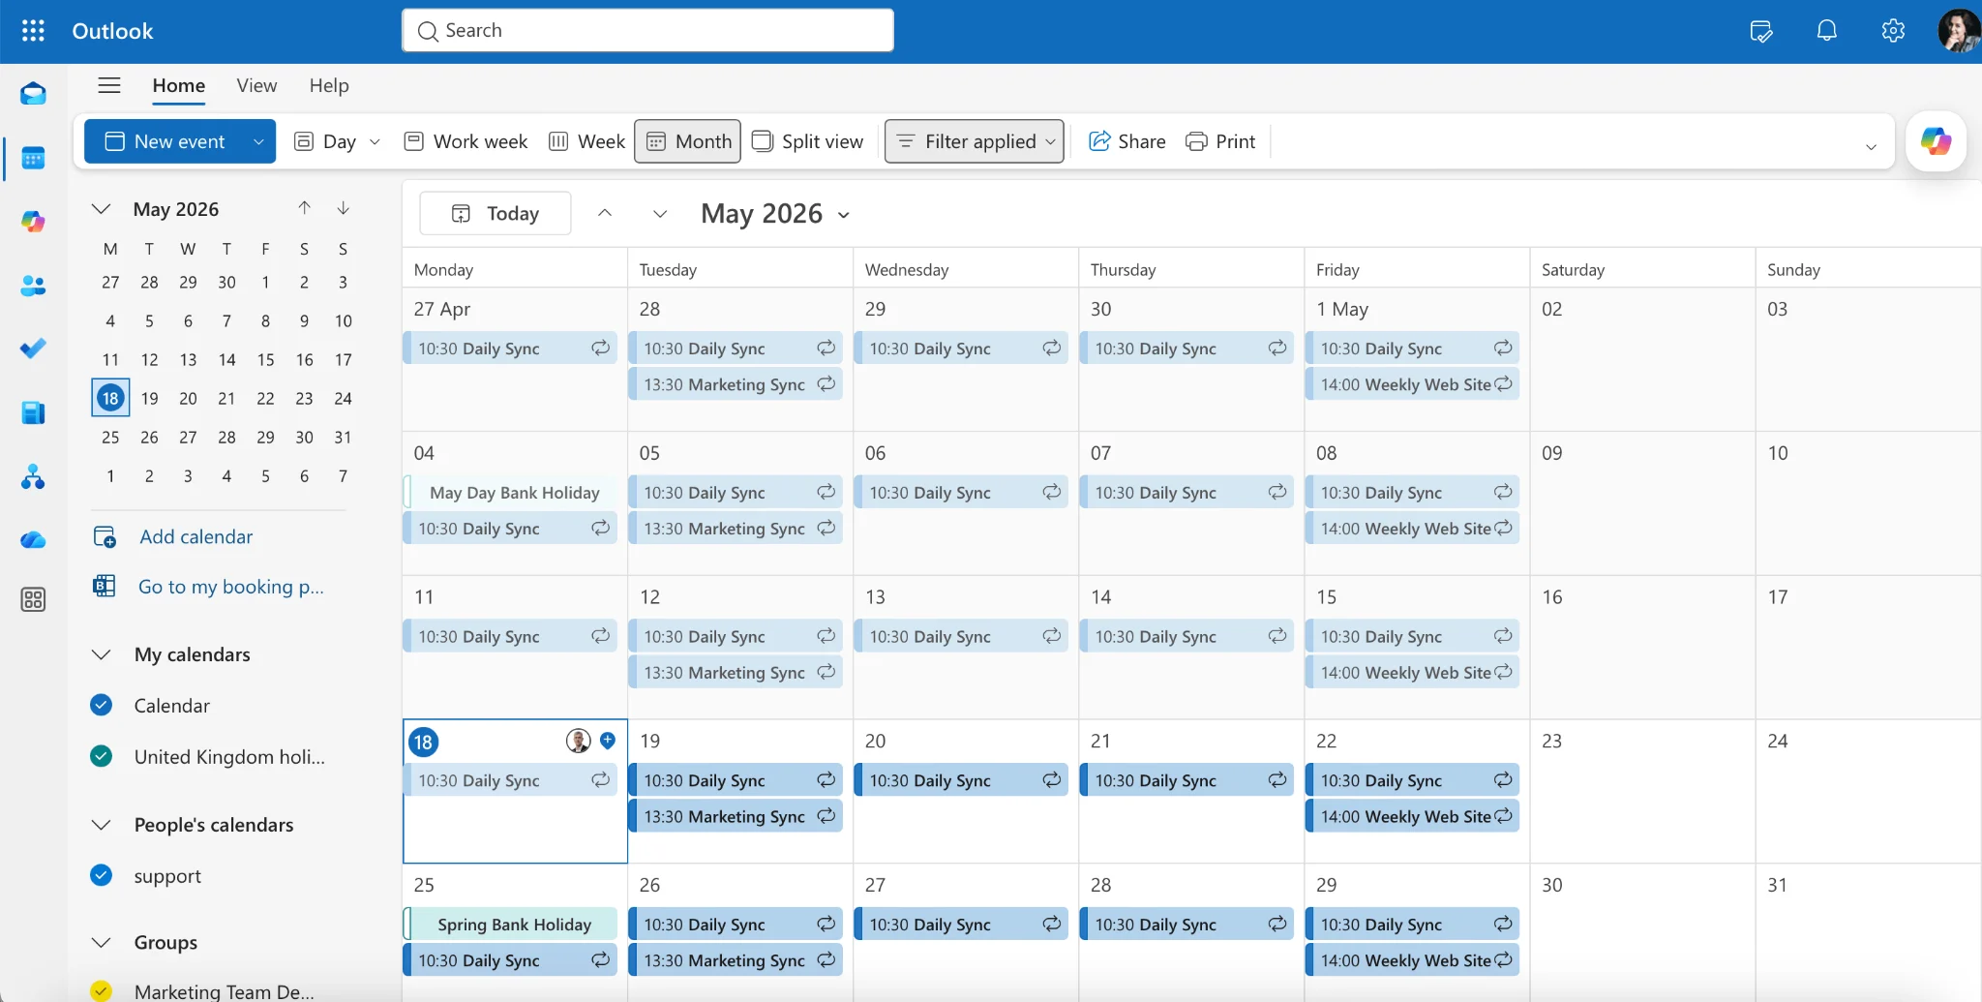Click the Print button
1982x1002 pixels.
[1221, 141]
